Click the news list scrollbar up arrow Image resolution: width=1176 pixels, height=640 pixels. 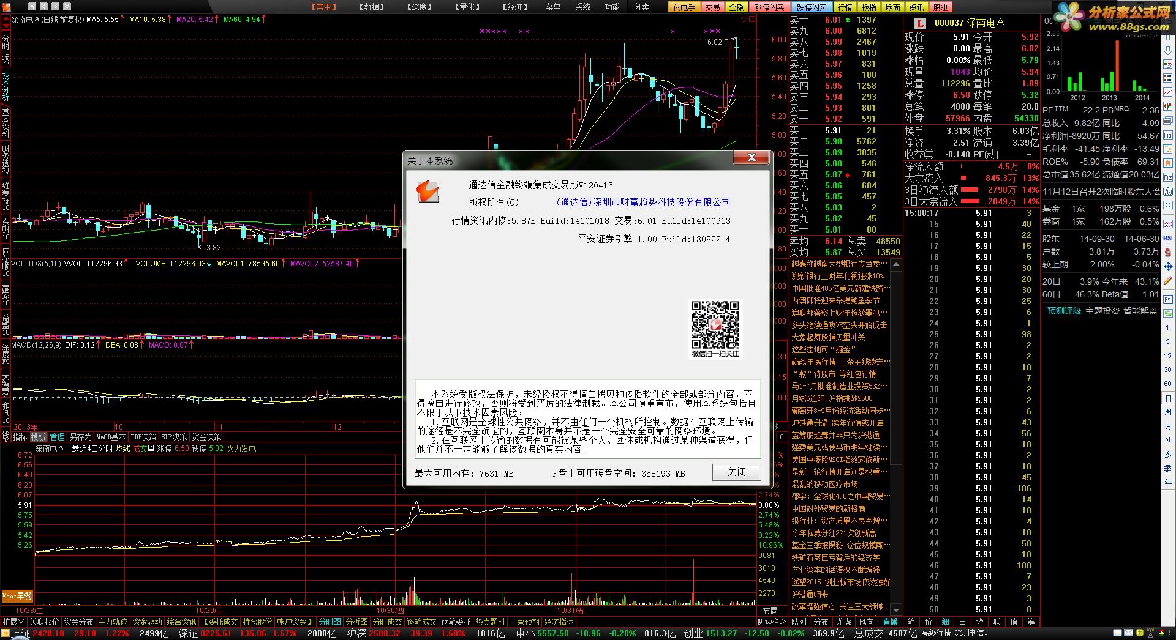[896, 264]
